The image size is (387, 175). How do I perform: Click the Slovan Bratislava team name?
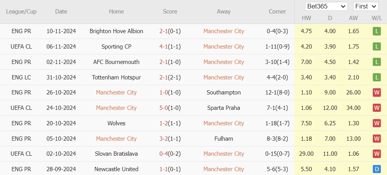click(116, 154)
